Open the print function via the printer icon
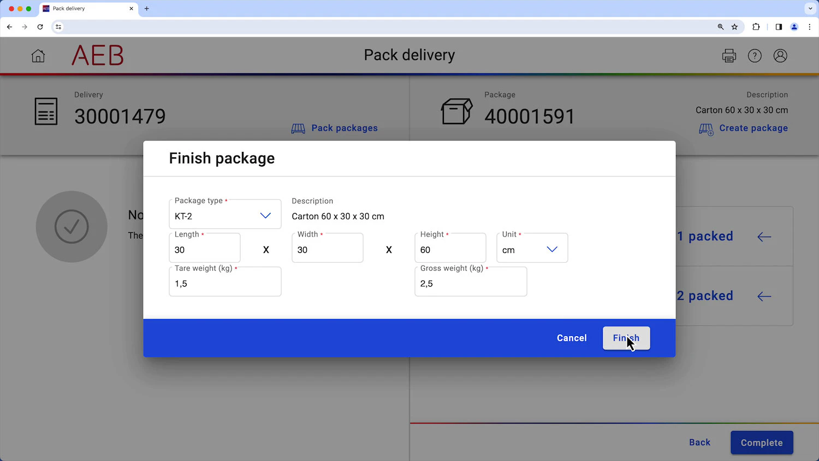 pyautogui.click(x=729, y=55)
